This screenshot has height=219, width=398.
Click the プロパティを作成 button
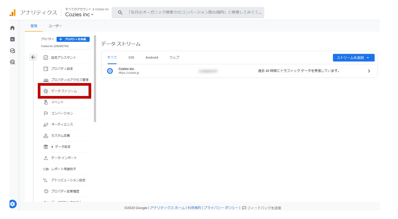click(73, 39)
